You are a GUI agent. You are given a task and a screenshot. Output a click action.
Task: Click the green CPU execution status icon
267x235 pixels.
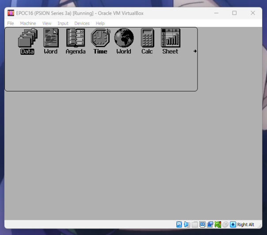coord(217,224)
